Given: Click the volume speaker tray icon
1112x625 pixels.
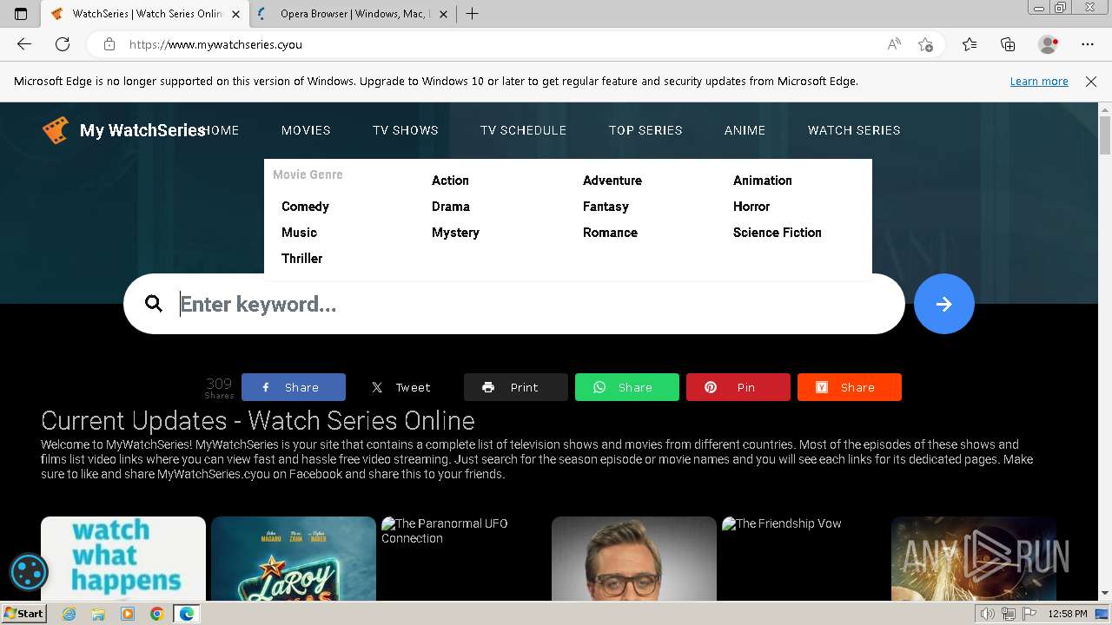Looking at the screenshot, I should [988, 614].
